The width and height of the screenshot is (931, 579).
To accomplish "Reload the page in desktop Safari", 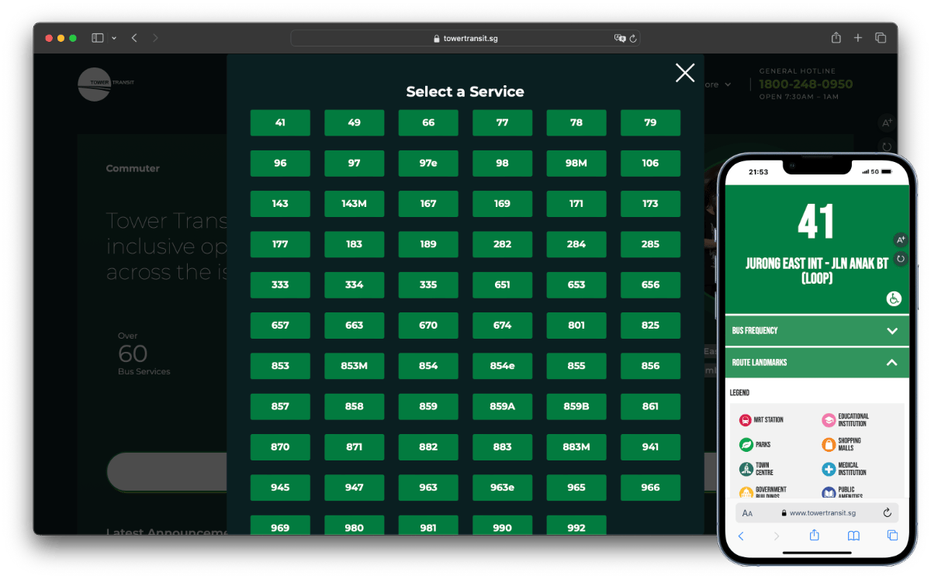I will pos(633,38).
